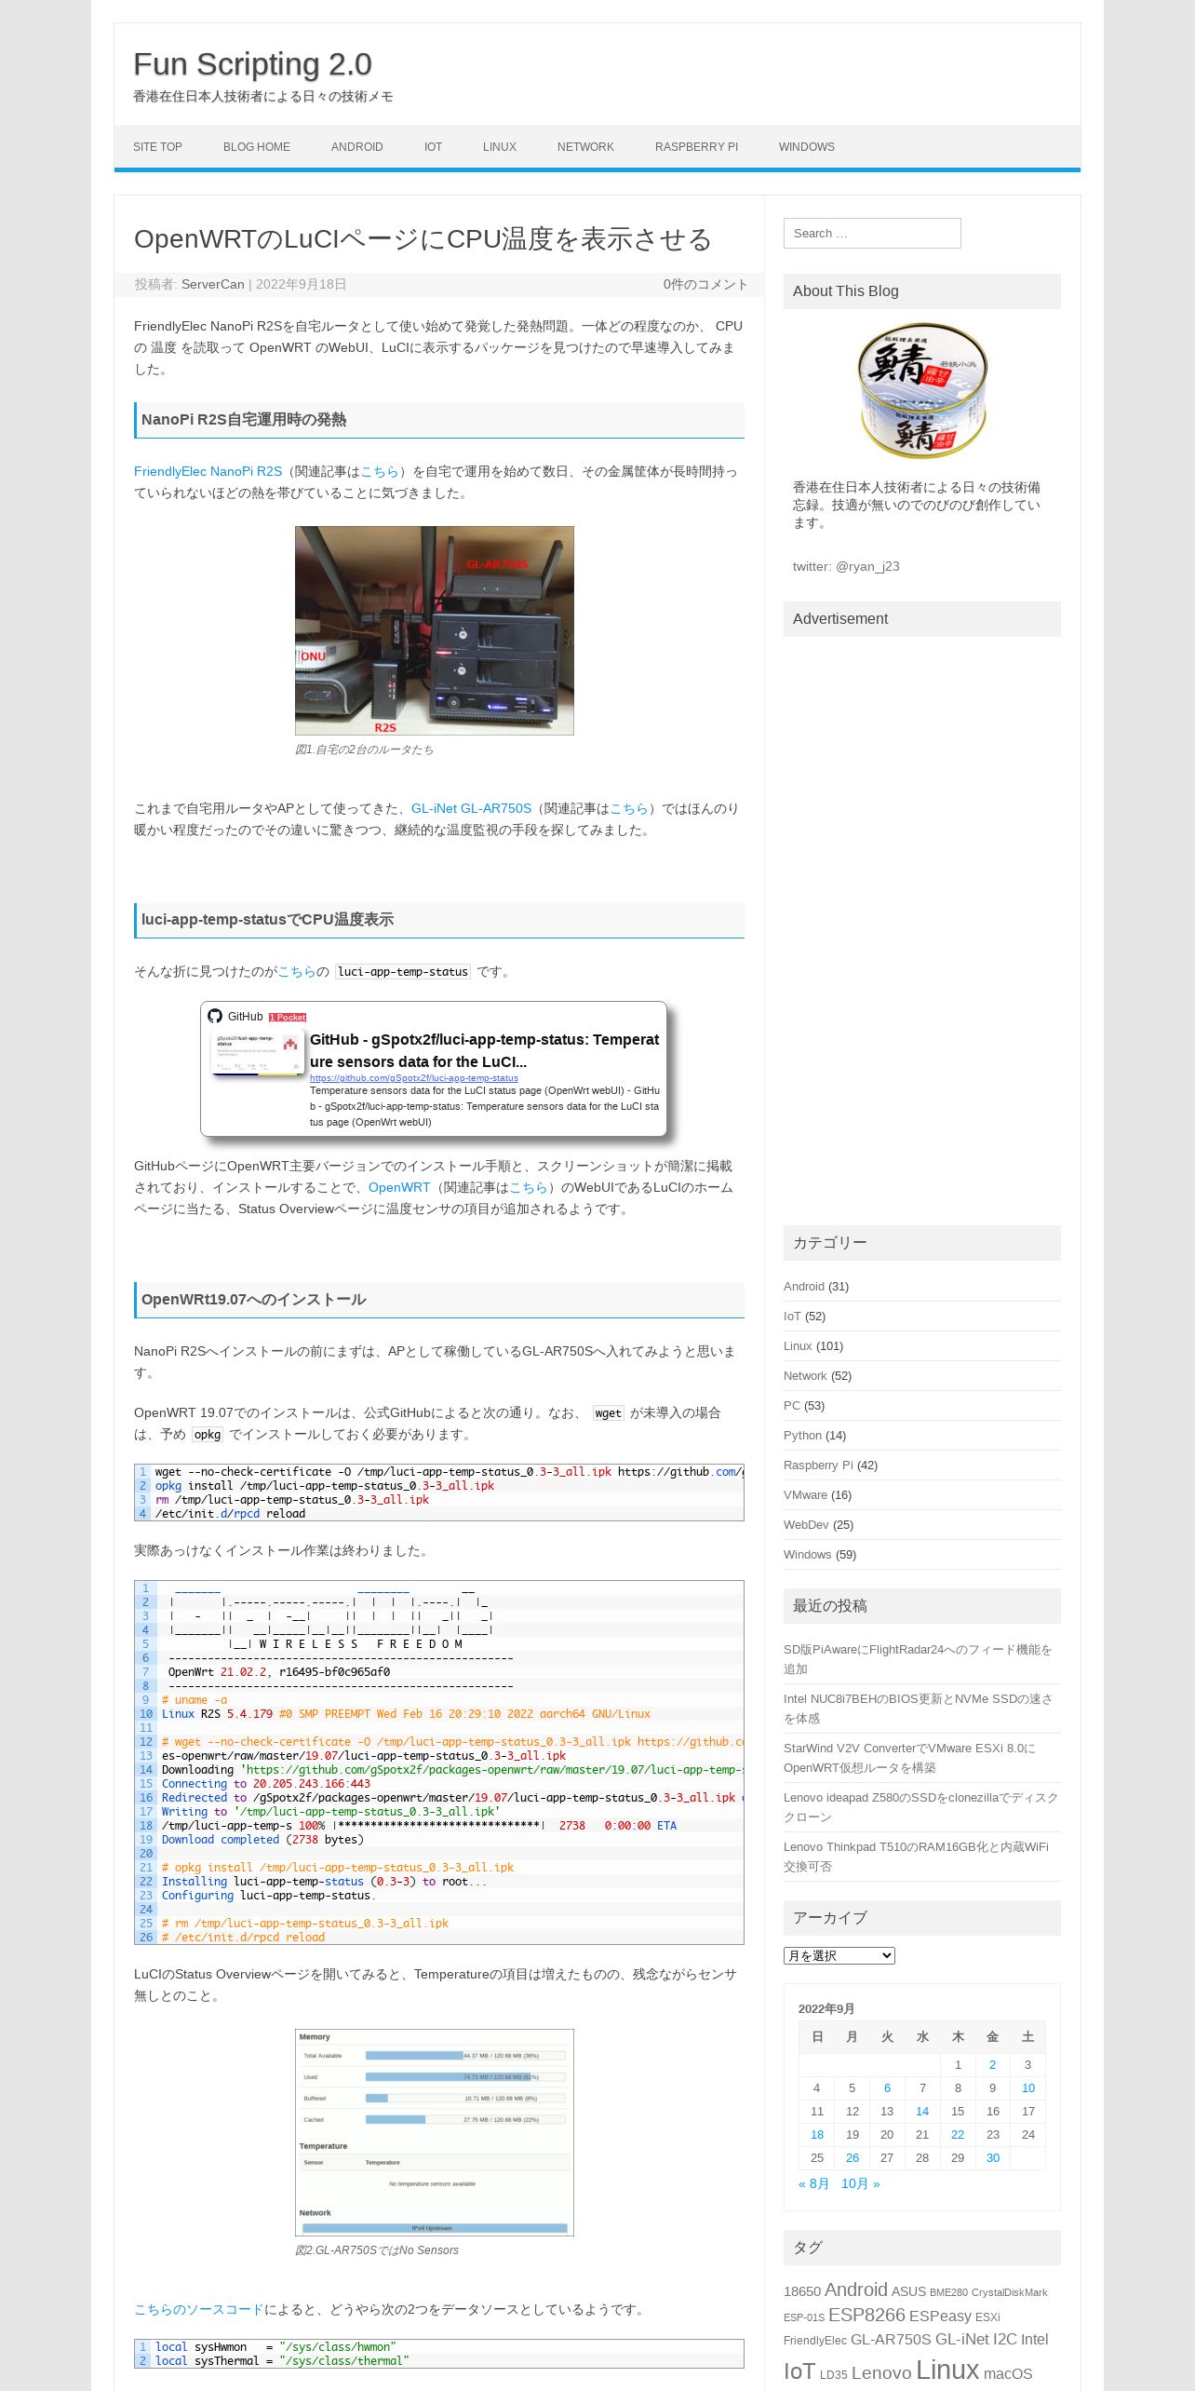Open calendar day 26 posts
This screenshot has width=1195, height=2391.
pyautogui.click(x=853, y=2158)
